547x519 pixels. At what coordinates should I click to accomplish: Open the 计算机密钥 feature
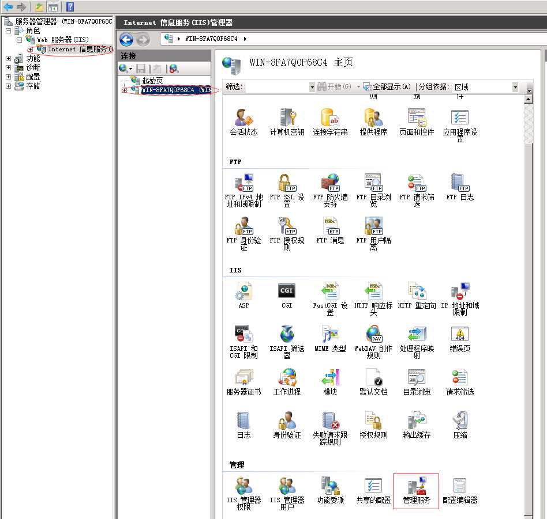(287, 122)
